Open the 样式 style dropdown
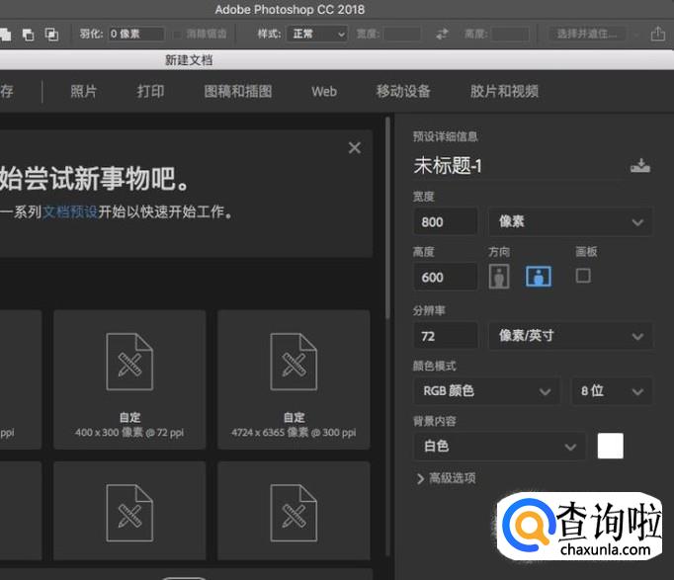674x580 pixels. click(317, 34)
